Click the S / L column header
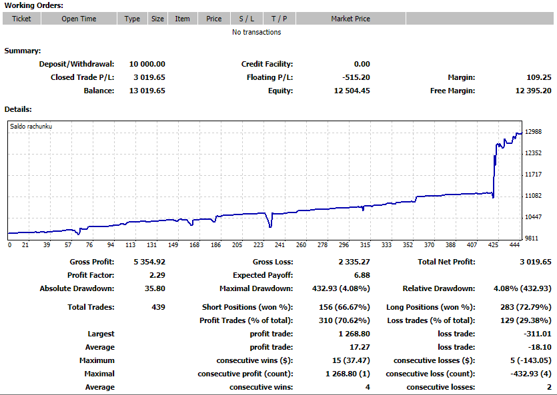This screenshot has height=395, width=557. pos(247,19)
